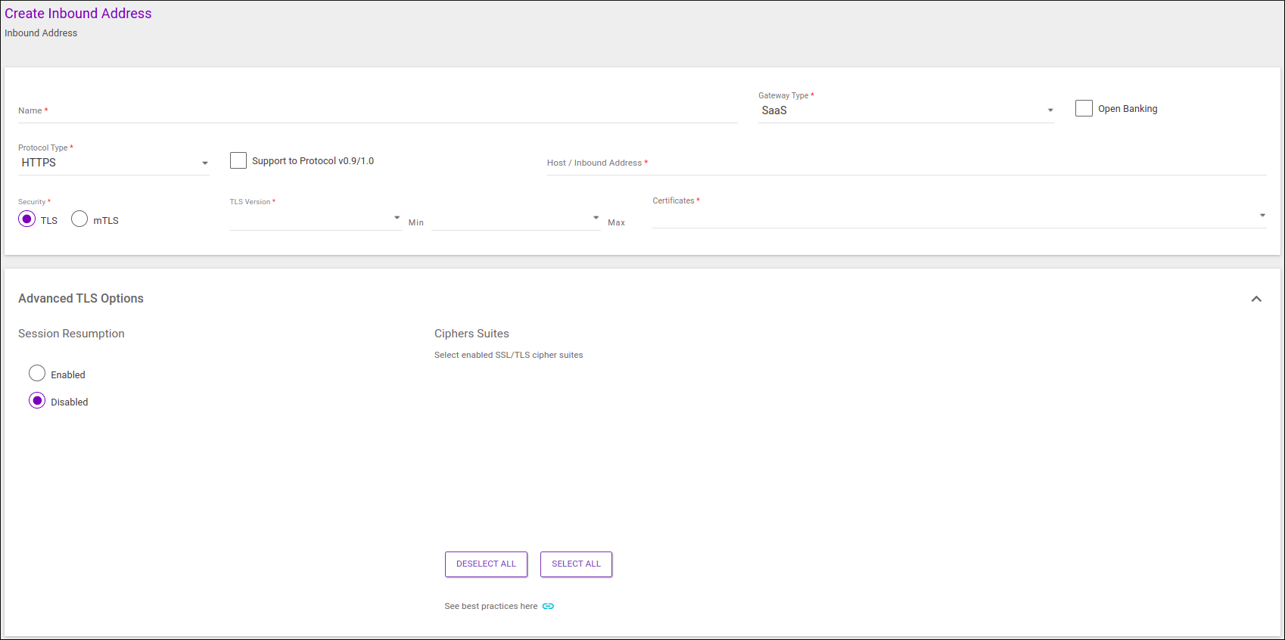Enable the Open Banking checkbox
This screenshot has height=640, width=1285.
(1084, 108)
